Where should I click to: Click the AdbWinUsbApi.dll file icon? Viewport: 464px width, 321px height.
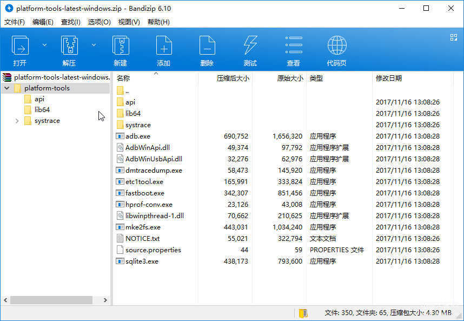pyautogui.click(x=120, y=159)
